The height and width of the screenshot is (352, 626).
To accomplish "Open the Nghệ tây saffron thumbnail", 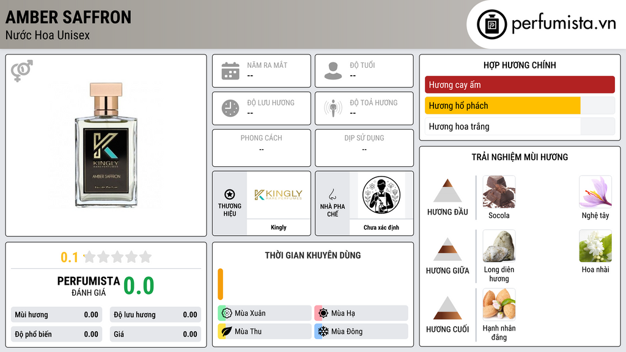I will tap(595, 192).
